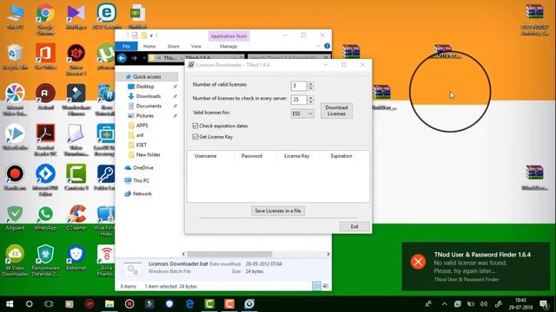556x312 pixels.
Task: Click the Download Licenses button
Action: (x=336, y=110)
